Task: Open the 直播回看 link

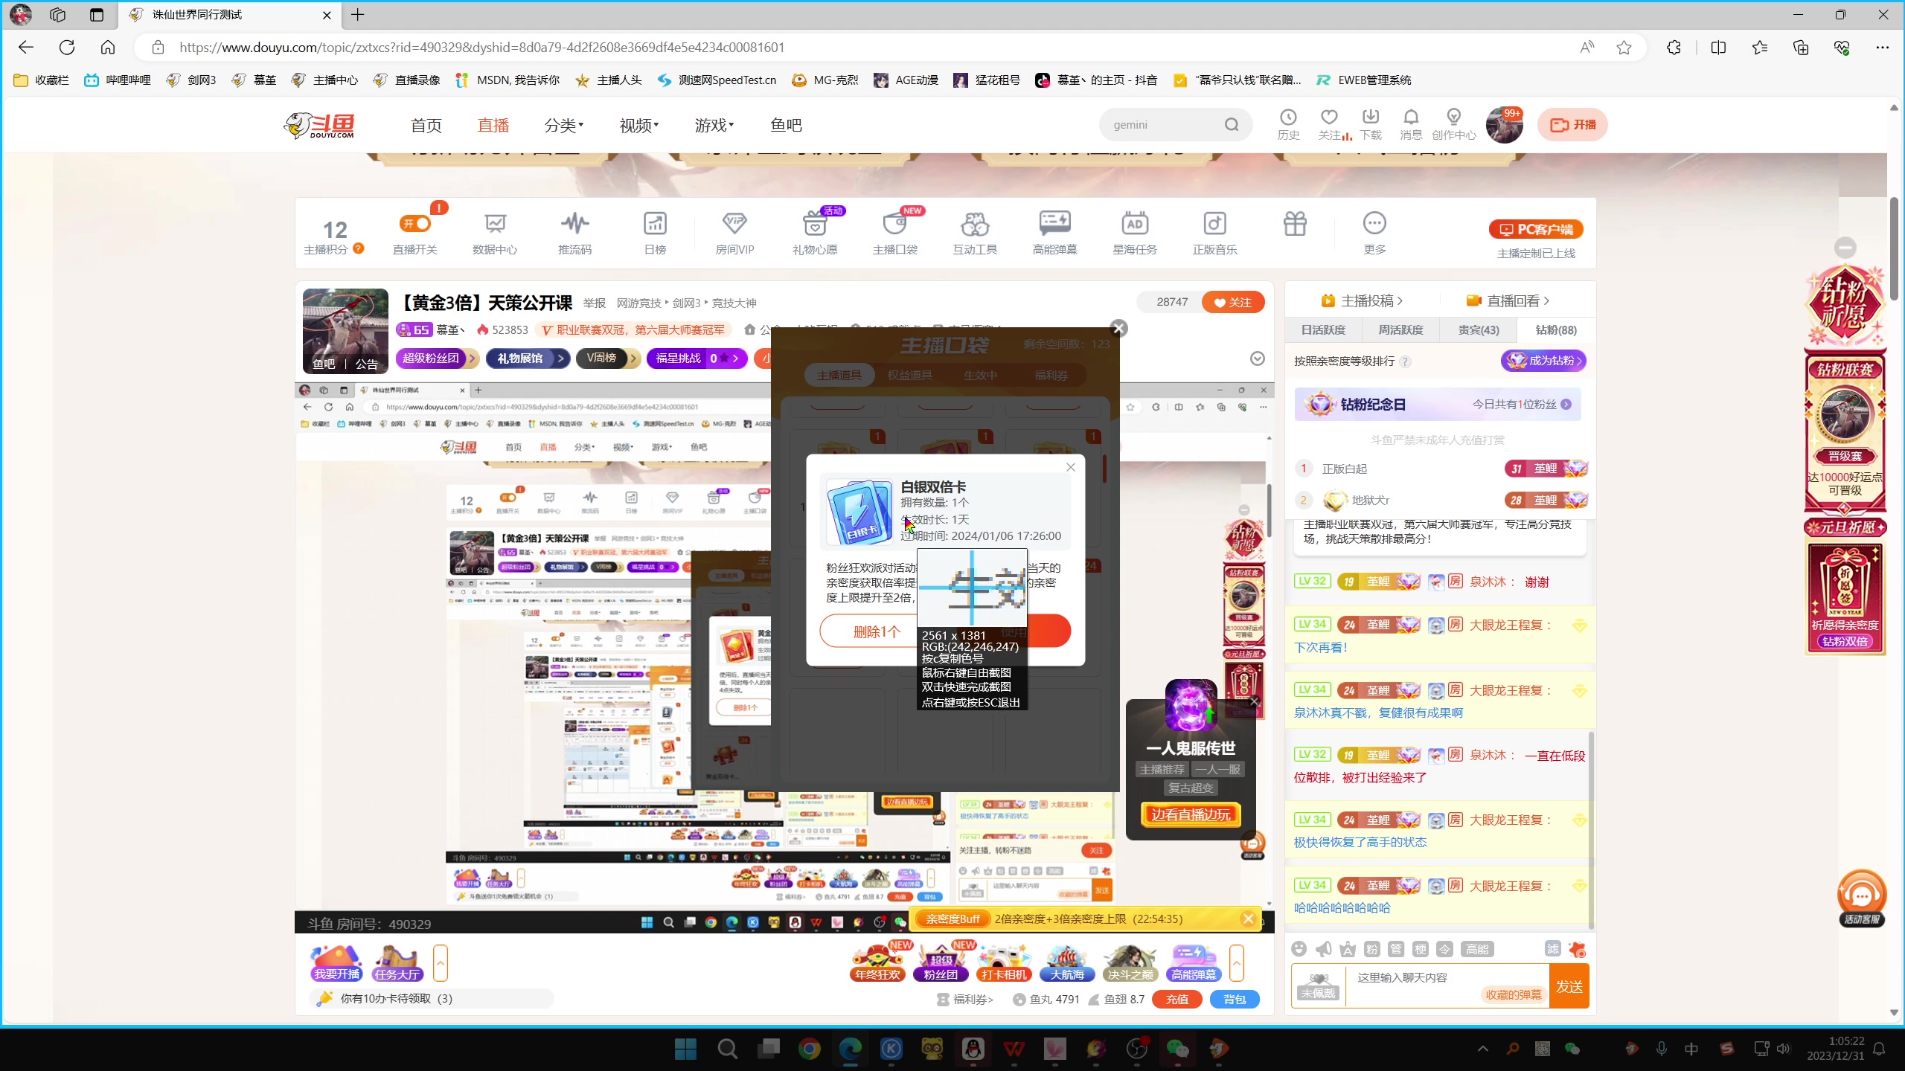Action: (1508, 300)
